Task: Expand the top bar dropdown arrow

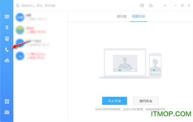Action: (165, 5)
